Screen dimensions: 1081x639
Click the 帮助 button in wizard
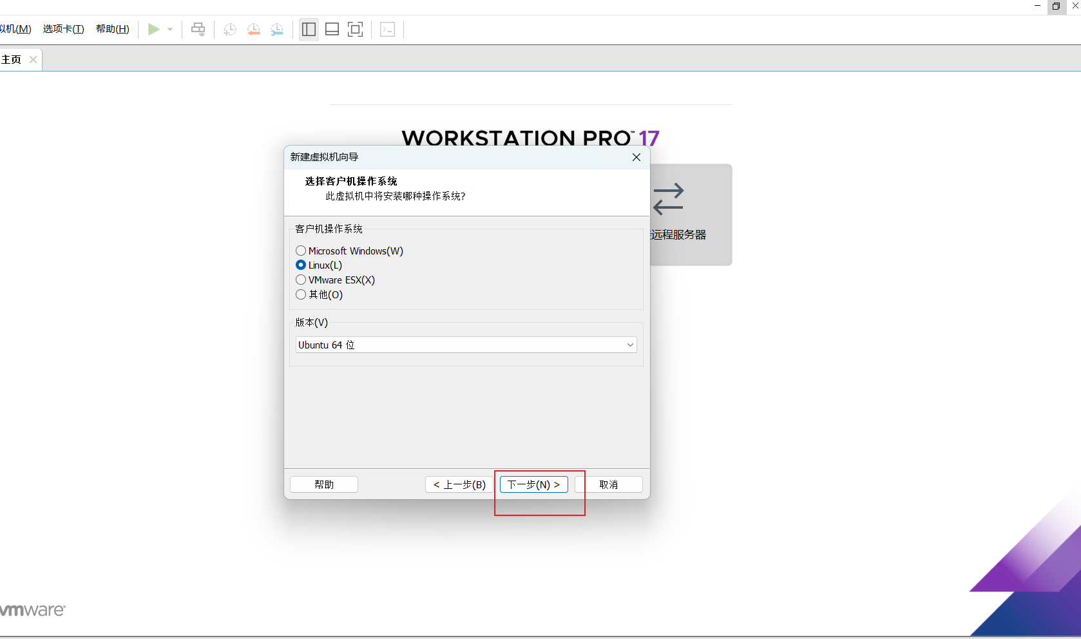point(324,484)
